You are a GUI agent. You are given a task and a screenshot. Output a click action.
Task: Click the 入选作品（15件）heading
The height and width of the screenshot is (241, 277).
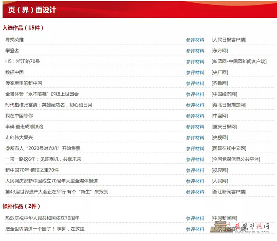23,28
